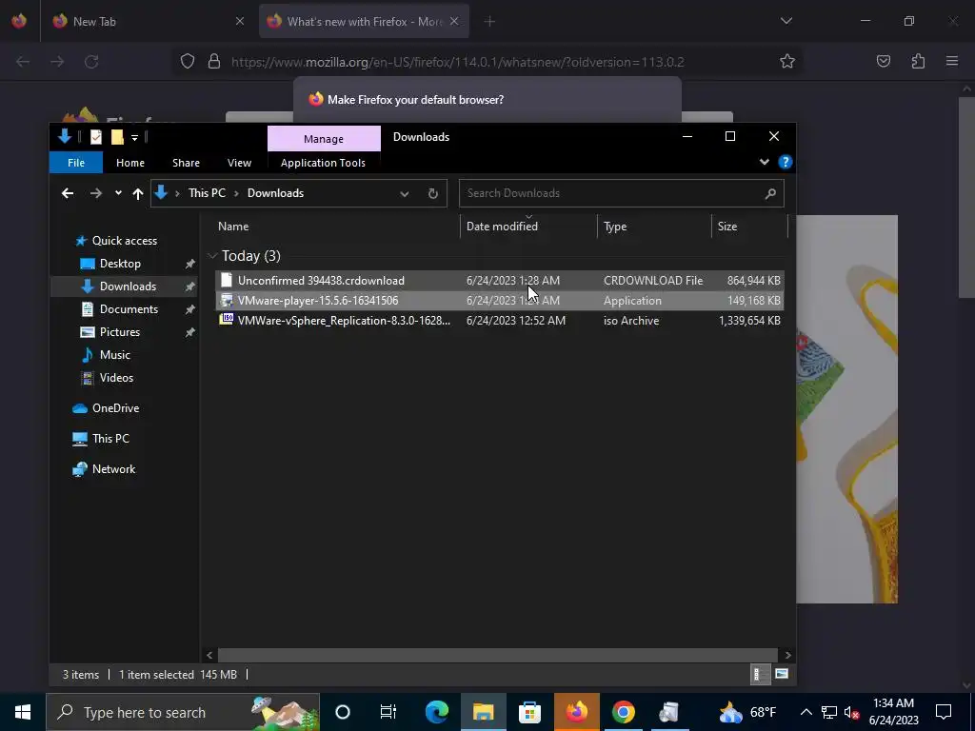Click the Properties quick access toolbar icon

[96, 137]
